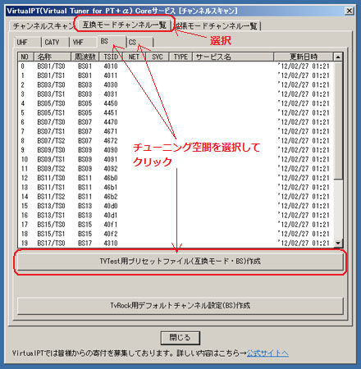Switch to the チャンネルスキャン tab
This screenshot has height=369, width=361.
(43, 26)
